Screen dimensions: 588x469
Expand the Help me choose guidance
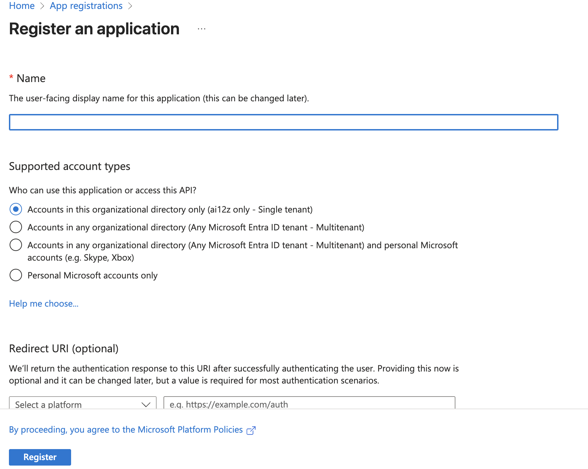click(44, 304)
